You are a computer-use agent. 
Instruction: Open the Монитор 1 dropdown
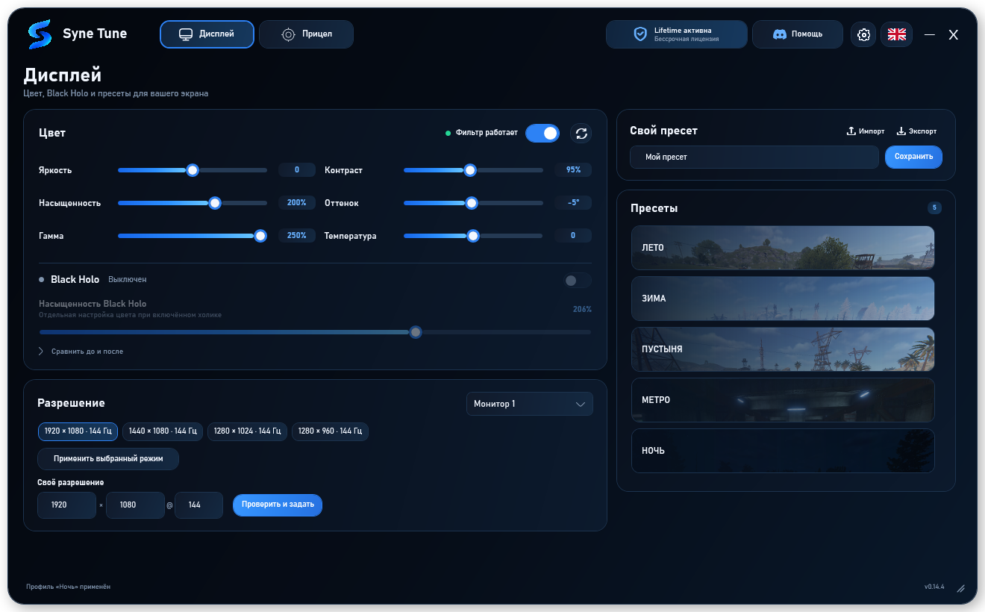530,404
